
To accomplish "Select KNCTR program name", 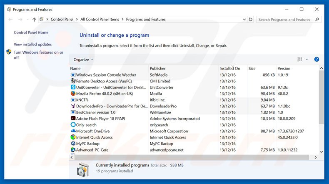I will [82, 100].
